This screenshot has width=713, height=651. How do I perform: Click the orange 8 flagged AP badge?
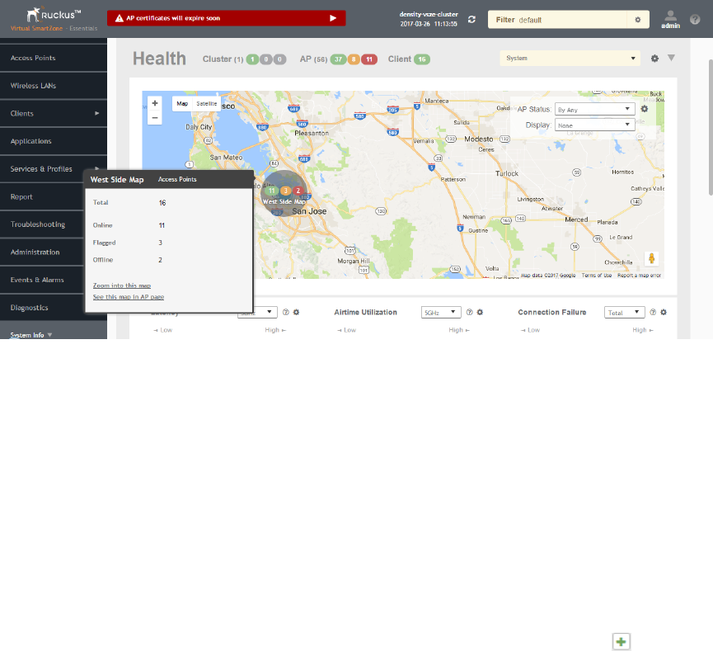(x=354, y=59)
